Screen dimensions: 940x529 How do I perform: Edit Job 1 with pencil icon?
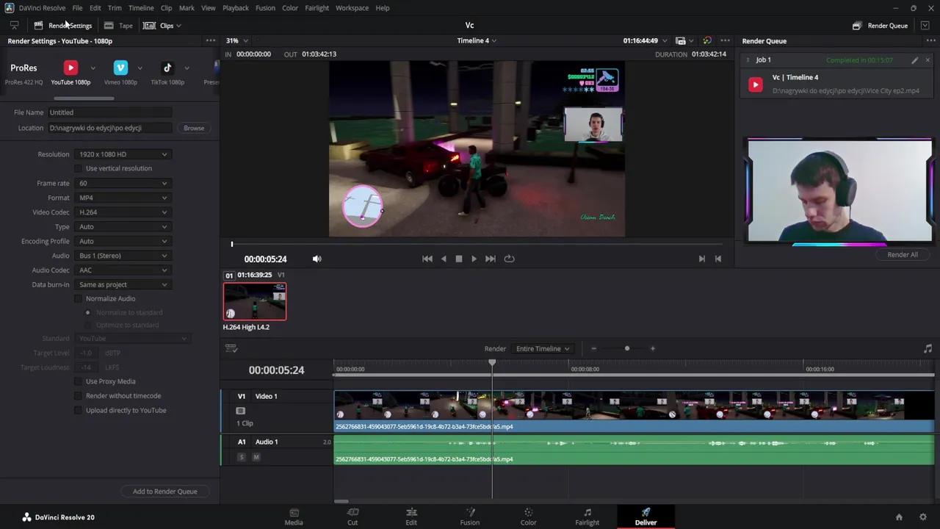914,60
